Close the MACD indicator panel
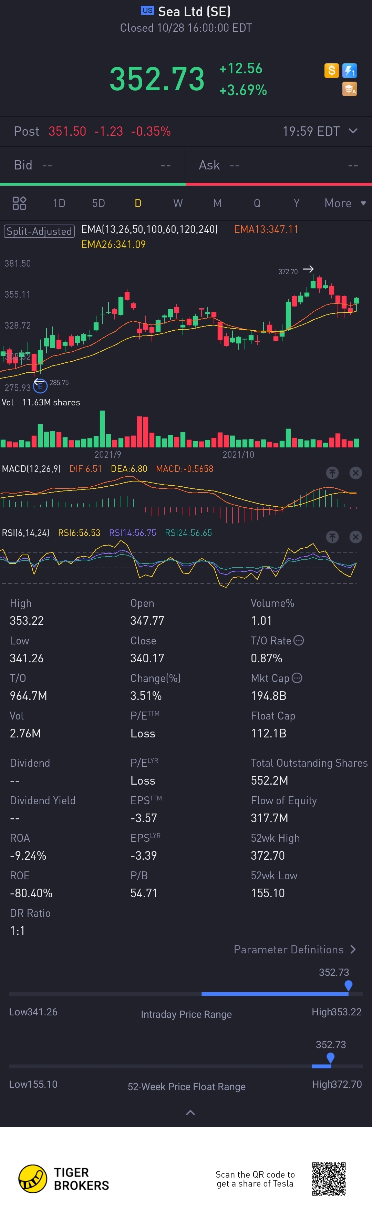The width and height of the screenshot is (372, 1231). (x=356, y=473)
